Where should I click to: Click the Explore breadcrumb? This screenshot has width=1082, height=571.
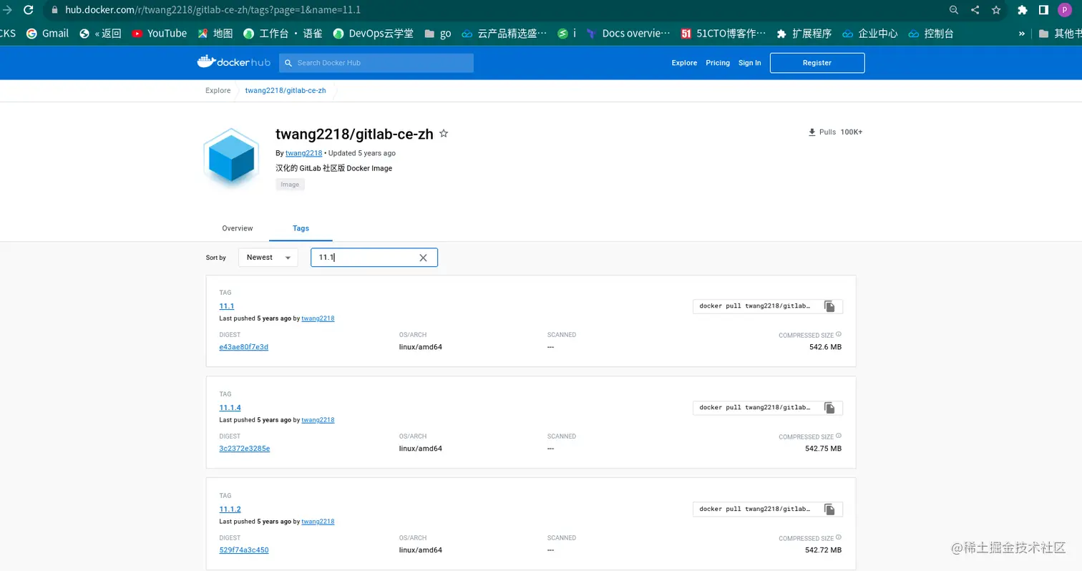pyautogui.click(x=218, y=90)
